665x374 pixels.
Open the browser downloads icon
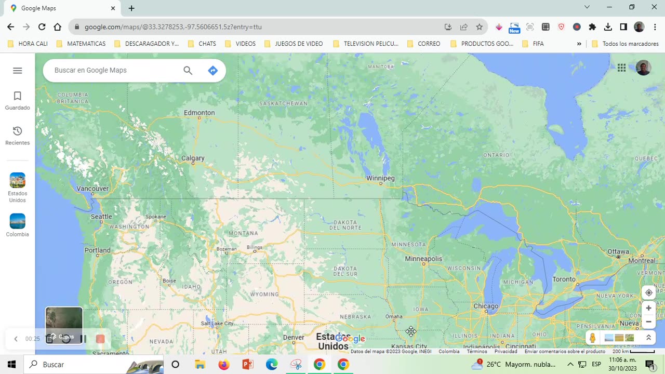point(608,27)
